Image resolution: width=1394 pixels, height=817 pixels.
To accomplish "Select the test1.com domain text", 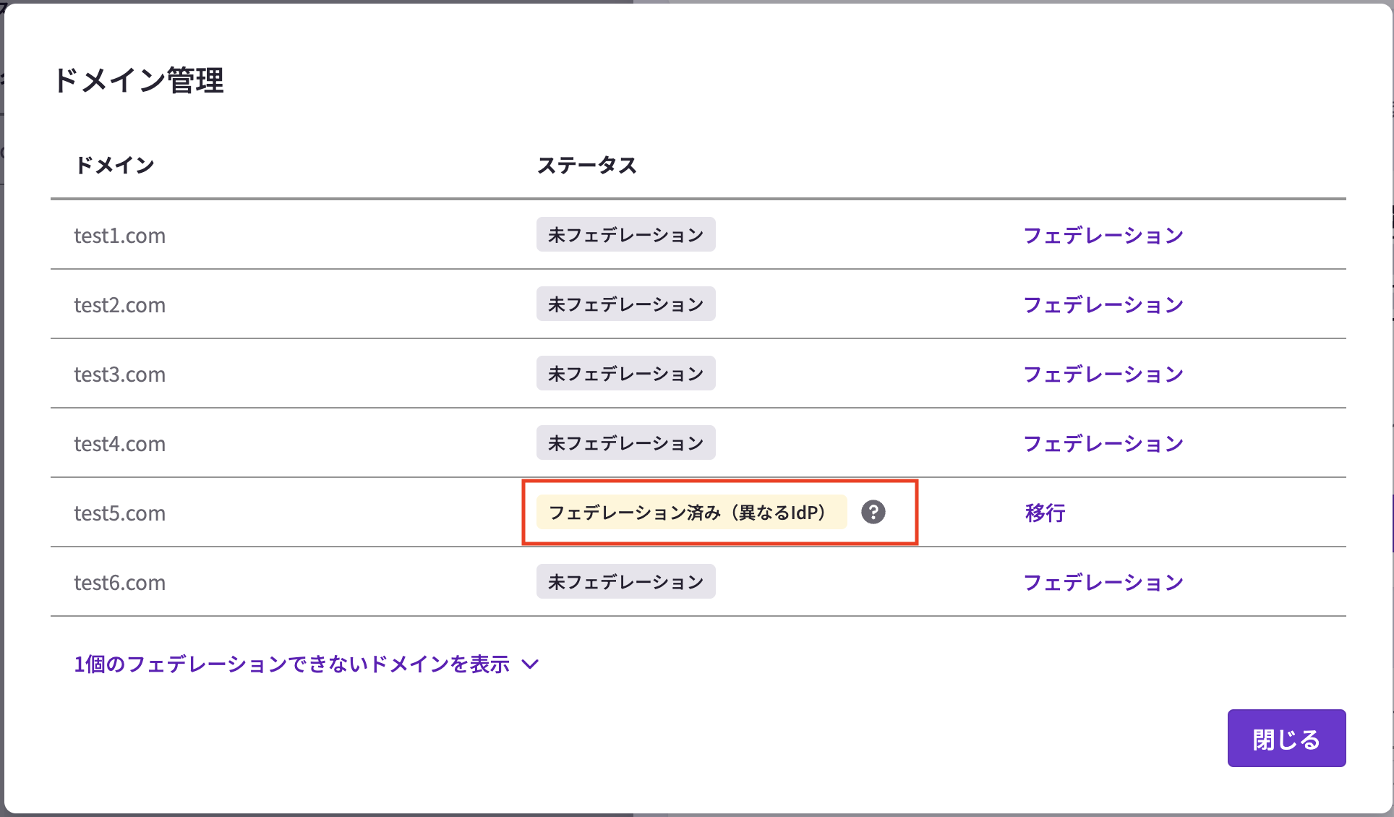I will [119, 236].
